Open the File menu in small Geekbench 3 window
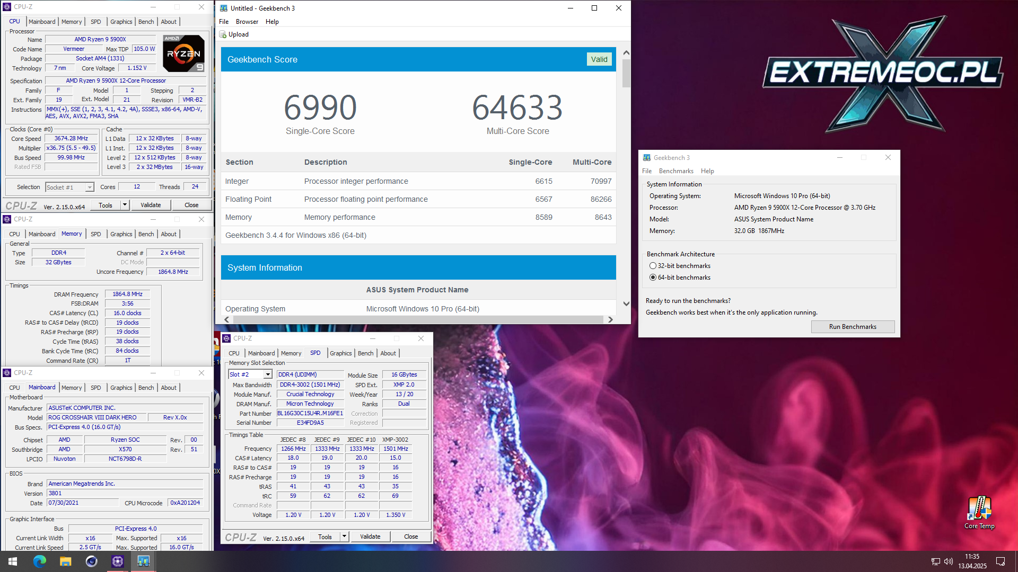Image resolution: width=1018 pixels, height=572 pixels. click(x=647, y=171)
